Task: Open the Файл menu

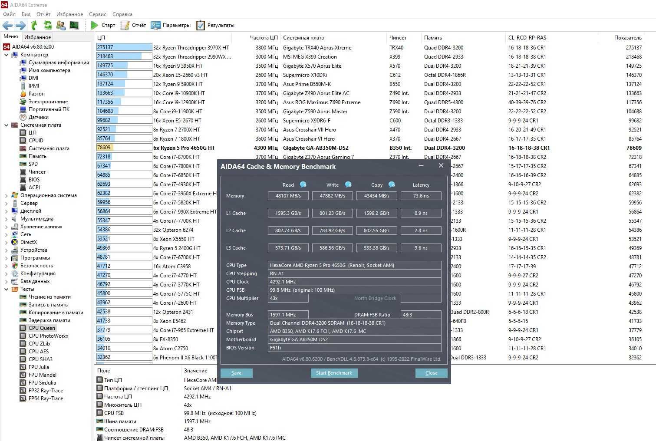Action: (9, 14)
